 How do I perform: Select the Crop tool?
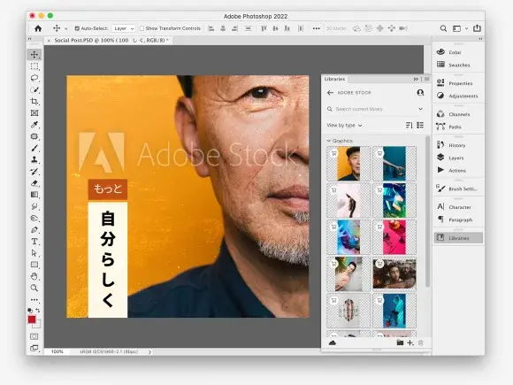pyautogui.click(x=34, y=101)
